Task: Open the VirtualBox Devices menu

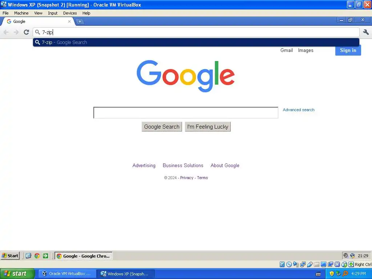Action: 70,13
